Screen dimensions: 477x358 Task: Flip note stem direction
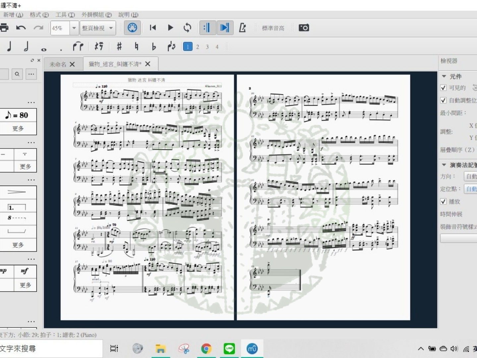point(171,46)
